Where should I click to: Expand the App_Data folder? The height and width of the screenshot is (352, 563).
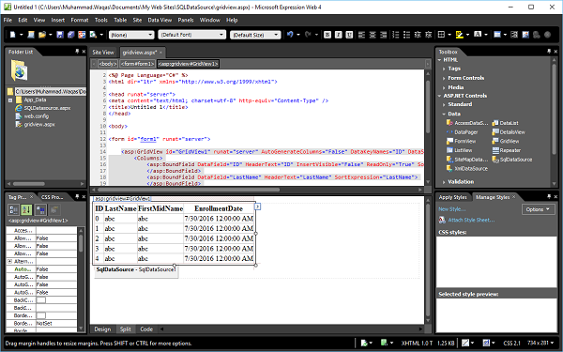point(10,100)
